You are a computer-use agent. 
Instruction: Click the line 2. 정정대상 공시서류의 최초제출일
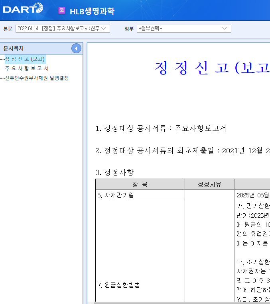pyautogui.click(x=182, y=151)
